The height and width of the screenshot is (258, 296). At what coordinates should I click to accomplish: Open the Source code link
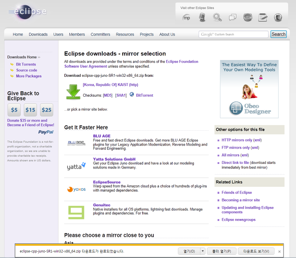point(27,70)
